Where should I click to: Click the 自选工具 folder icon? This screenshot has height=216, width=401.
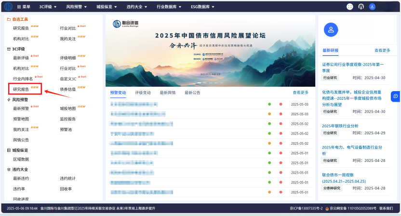tap(9, 19)
